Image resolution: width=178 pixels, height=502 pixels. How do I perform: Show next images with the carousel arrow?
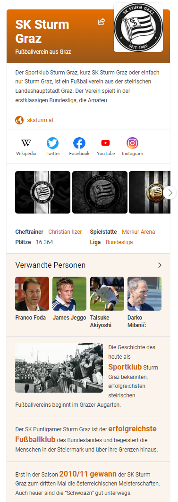[x=170, y=193]
